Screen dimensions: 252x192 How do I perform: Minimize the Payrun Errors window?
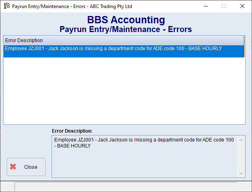point(206,6)
